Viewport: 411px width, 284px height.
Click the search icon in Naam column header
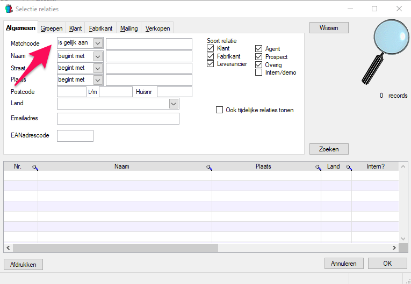click(x=209, y=168)
